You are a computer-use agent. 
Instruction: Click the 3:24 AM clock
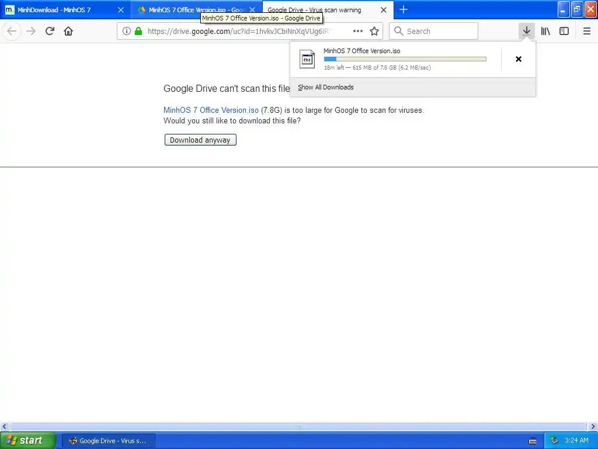pyautogui.click(x=576, y=441)
